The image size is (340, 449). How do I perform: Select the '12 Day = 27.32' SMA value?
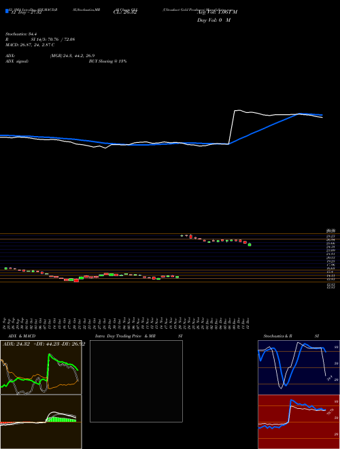(x=27, y=12)
